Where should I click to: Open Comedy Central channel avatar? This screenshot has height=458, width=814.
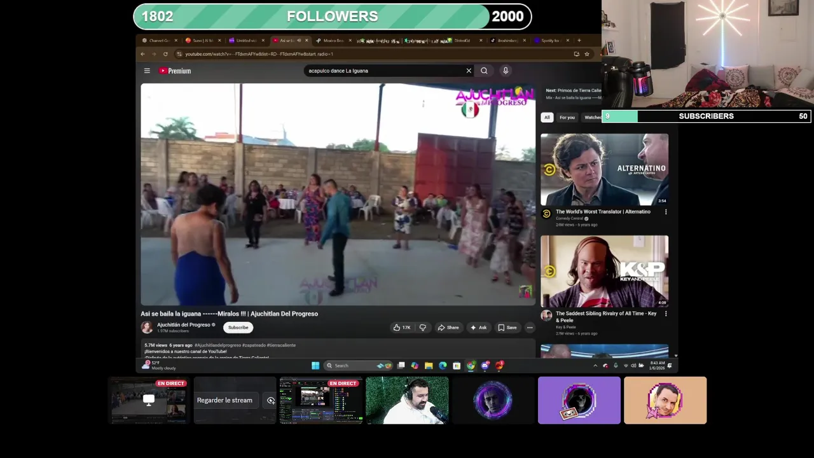click(x=546, y=214)
